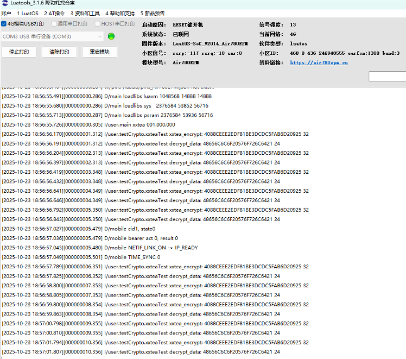The image size is (406, 359).
Task: Open the 1 LuatOS menu
Action: coord(28,14)
